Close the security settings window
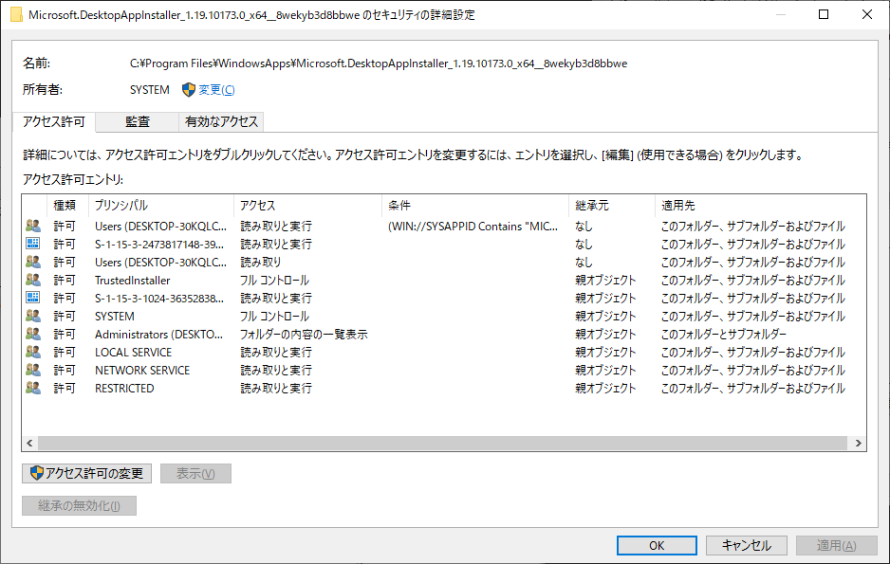This screenshot has height=564, width=890. 866,15
